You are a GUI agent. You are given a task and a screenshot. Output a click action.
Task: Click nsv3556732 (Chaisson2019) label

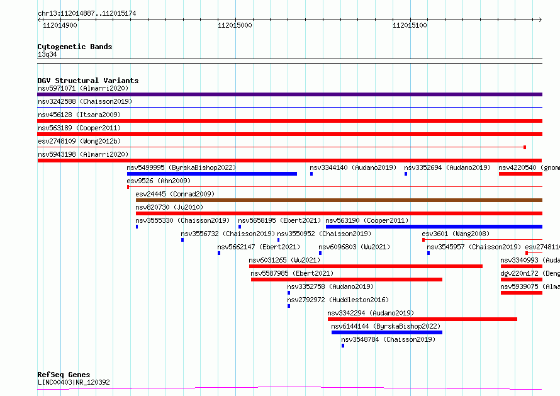tap(228, 234)
